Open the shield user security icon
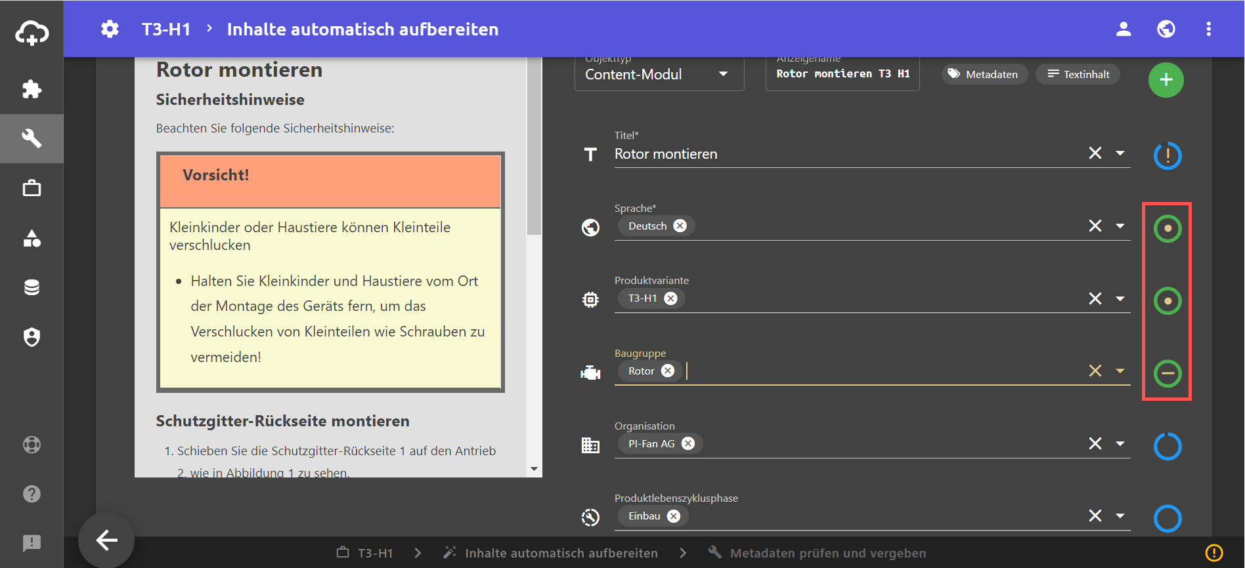1245x568 pixels. (x=32, y=337)
